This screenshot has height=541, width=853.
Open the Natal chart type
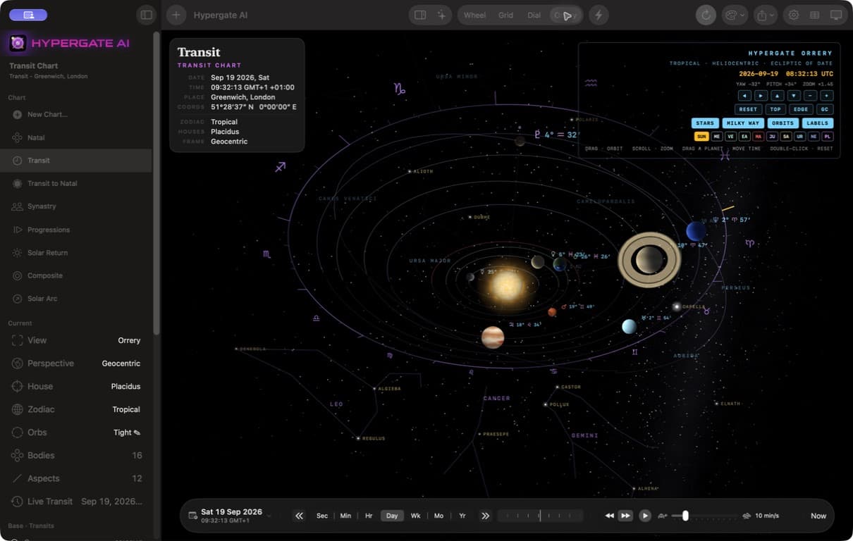pyautogui.click(x=76, y=137)
